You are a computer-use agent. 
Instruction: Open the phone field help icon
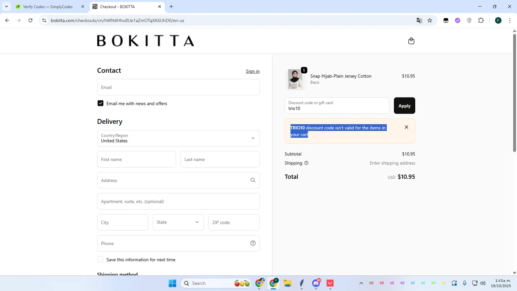(x=253, y=243)
